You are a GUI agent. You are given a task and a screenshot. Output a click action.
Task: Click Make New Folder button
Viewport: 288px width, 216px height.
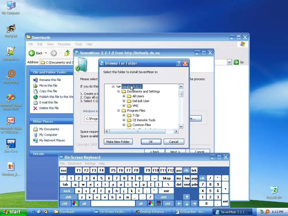[118, 142]
